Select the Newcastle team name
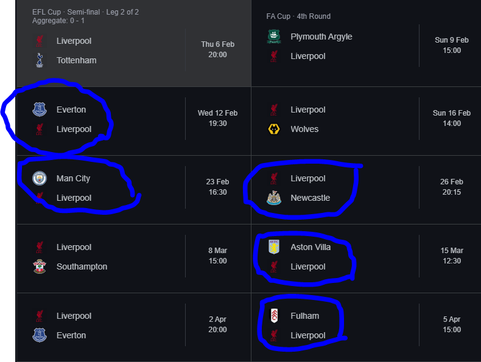 click(x=310, y=198)
